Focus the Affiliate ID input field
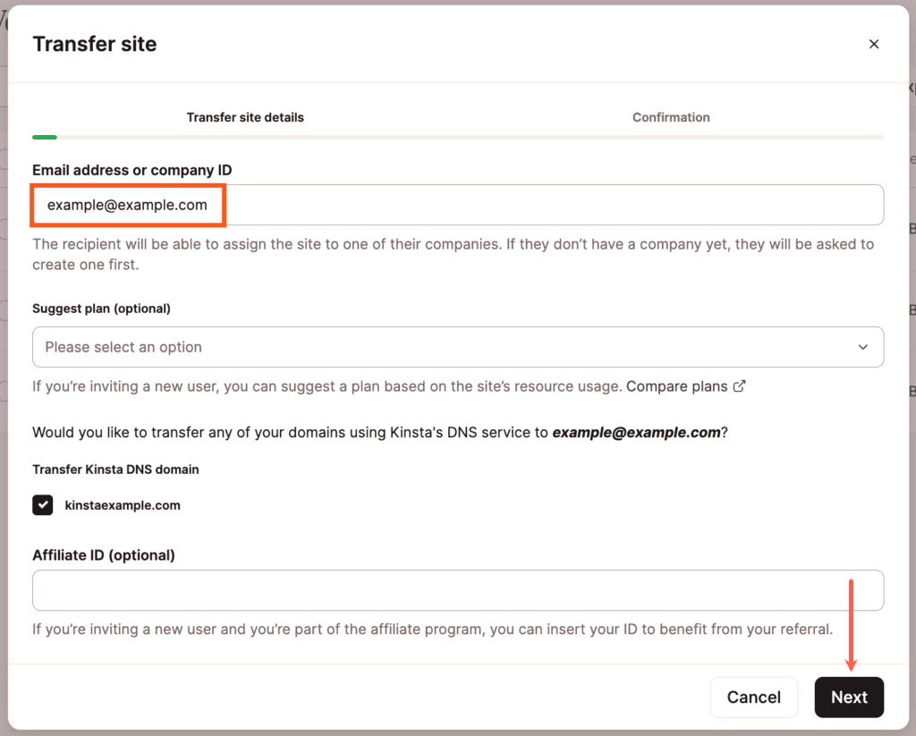This screenshot has width=916, height=736. point(458,590)
